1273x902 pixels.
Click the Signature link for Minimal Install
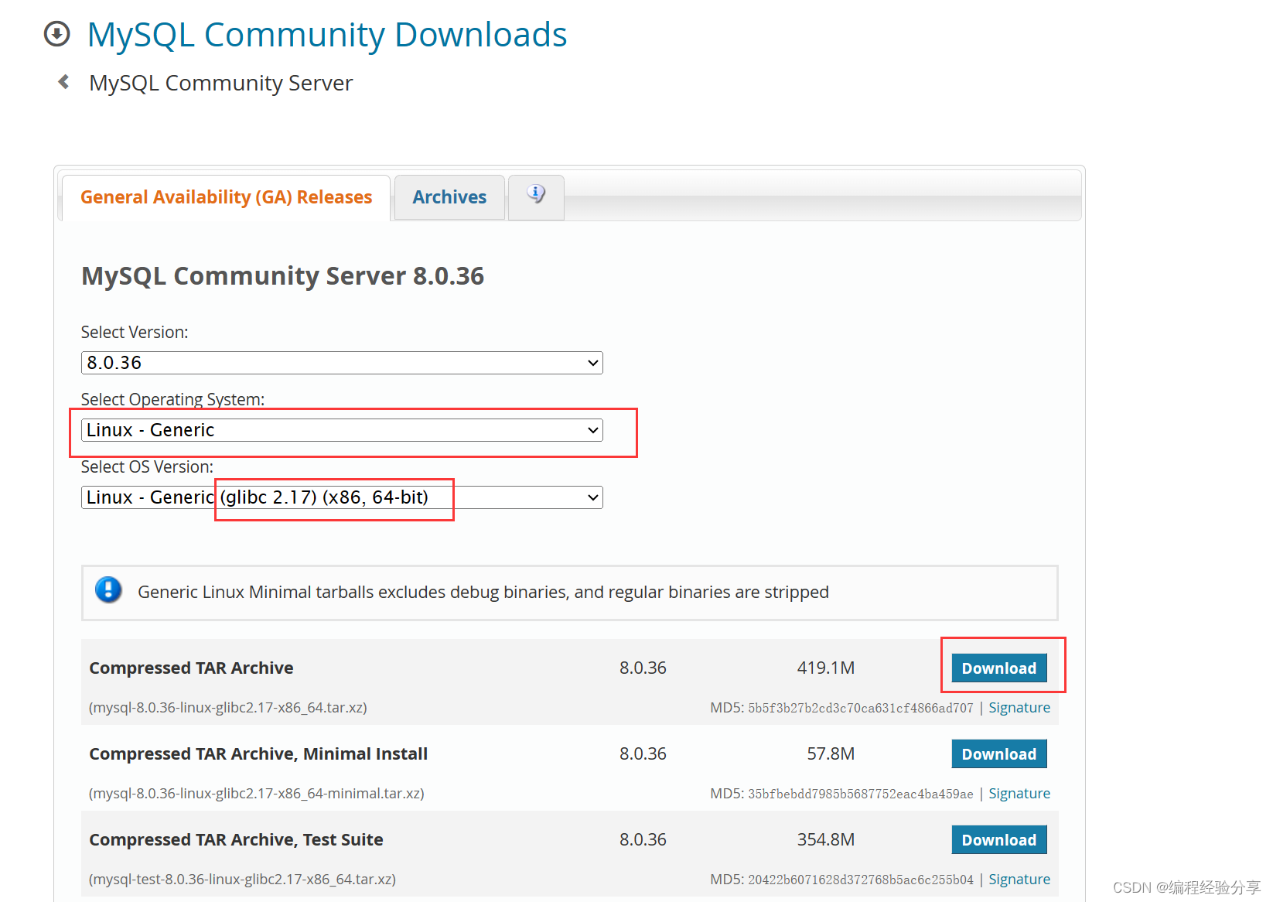1019,793
